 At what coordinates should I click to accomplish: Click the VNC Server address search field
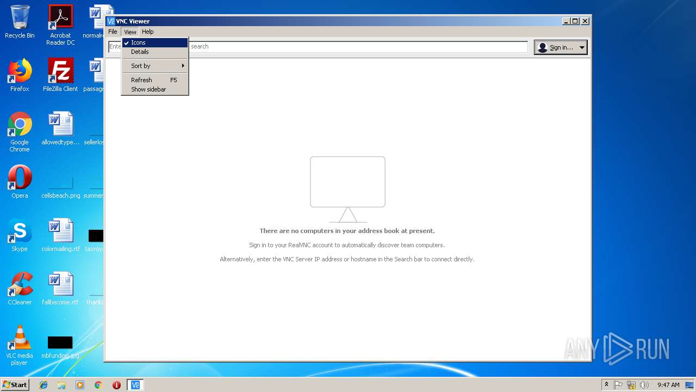[x=318, y=47]
